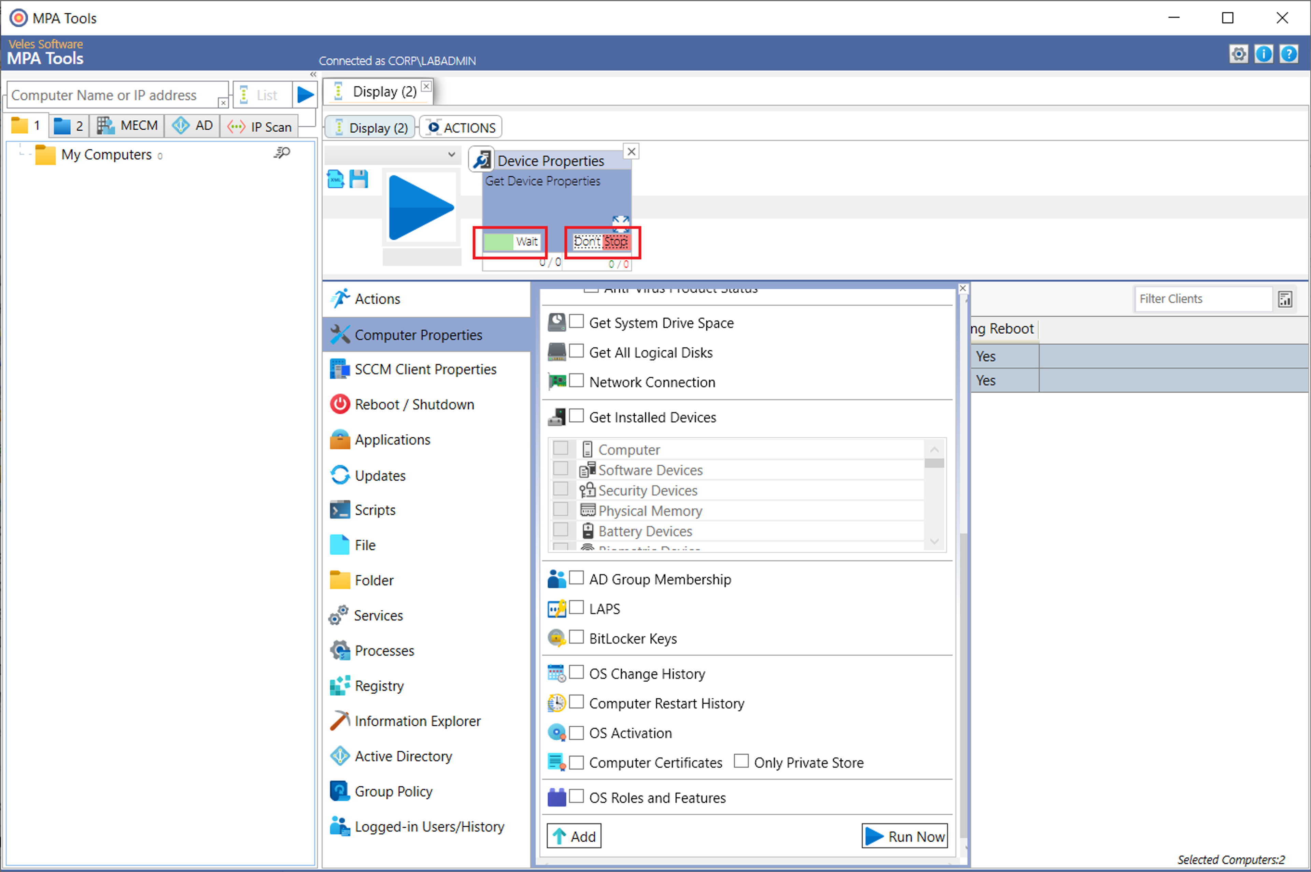Click the Device Properties card icon
The image size is (1311, 872).
click(482, 160)
